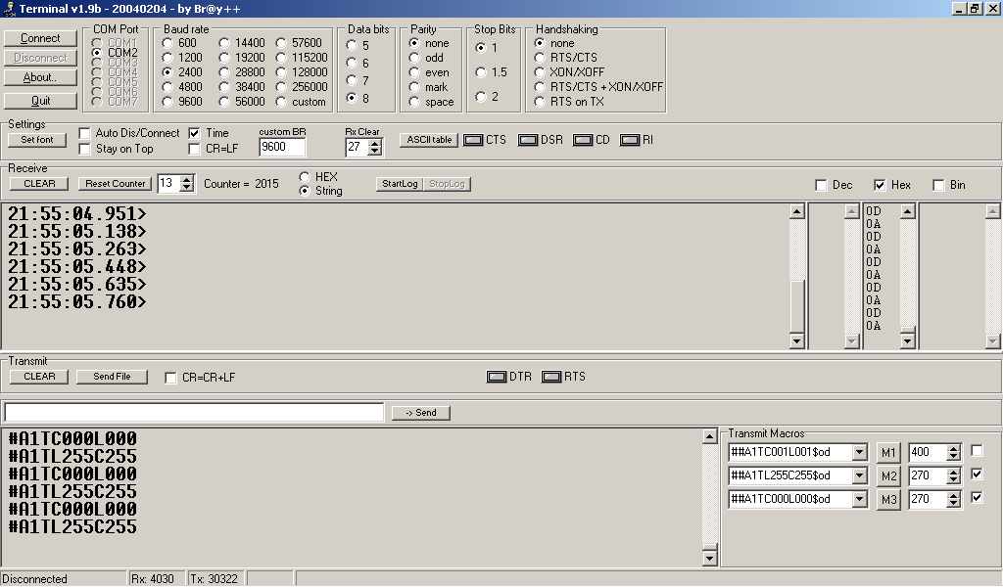This screenshot has width=1003, height=587.
Task: Click the application icon in title bar
Action: tap(9, 8)
